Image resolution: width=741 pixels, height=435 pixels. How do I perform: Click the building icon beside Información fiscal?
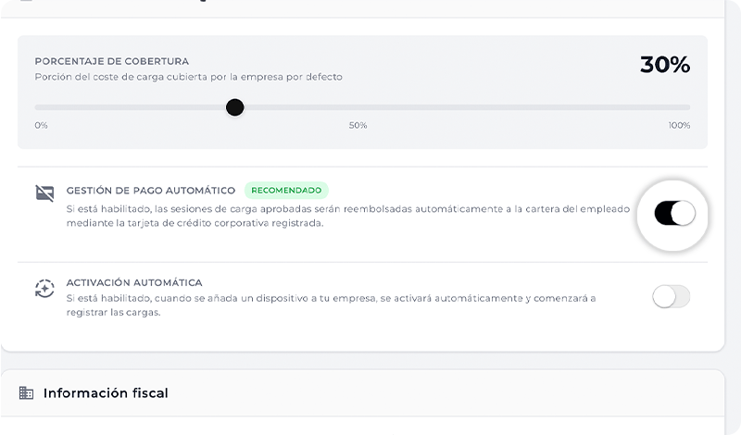point(26,393)
